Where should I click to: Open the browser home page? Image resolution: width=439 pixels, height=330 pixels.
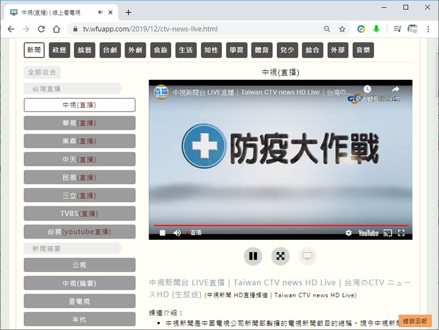click(x=56, y=29)
